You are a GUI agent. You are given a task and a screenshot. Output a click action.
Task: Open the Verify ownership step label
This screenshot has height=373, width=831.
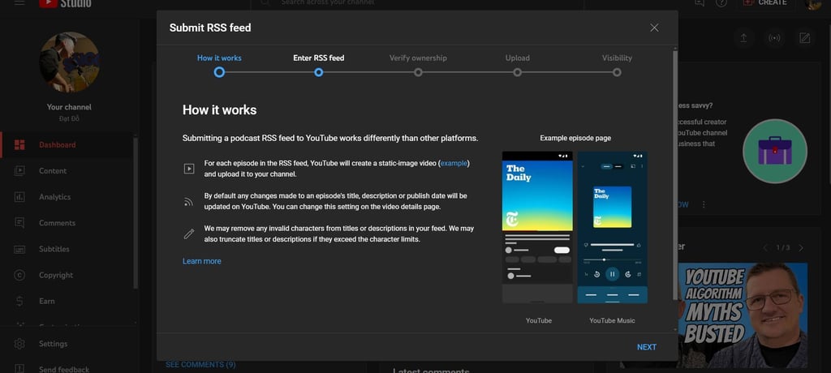[418, 58]
